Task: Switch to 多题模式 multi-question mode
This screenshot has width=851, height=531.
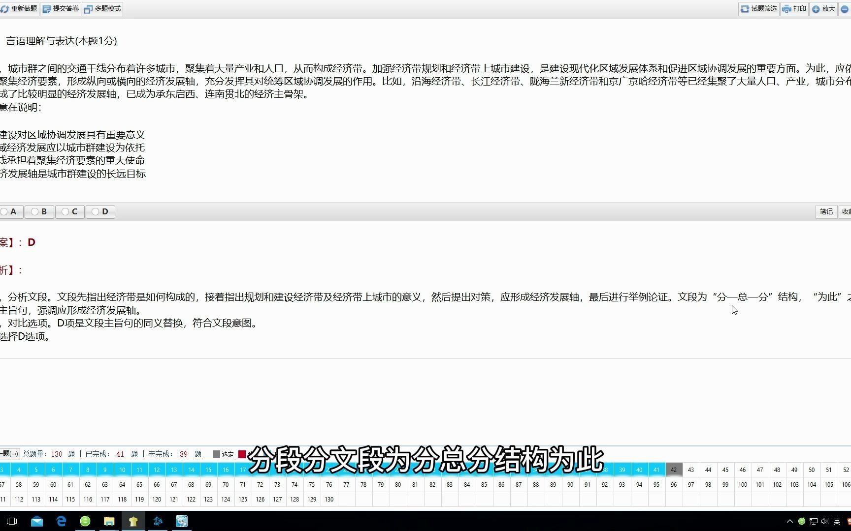Action: click(102, 9)
